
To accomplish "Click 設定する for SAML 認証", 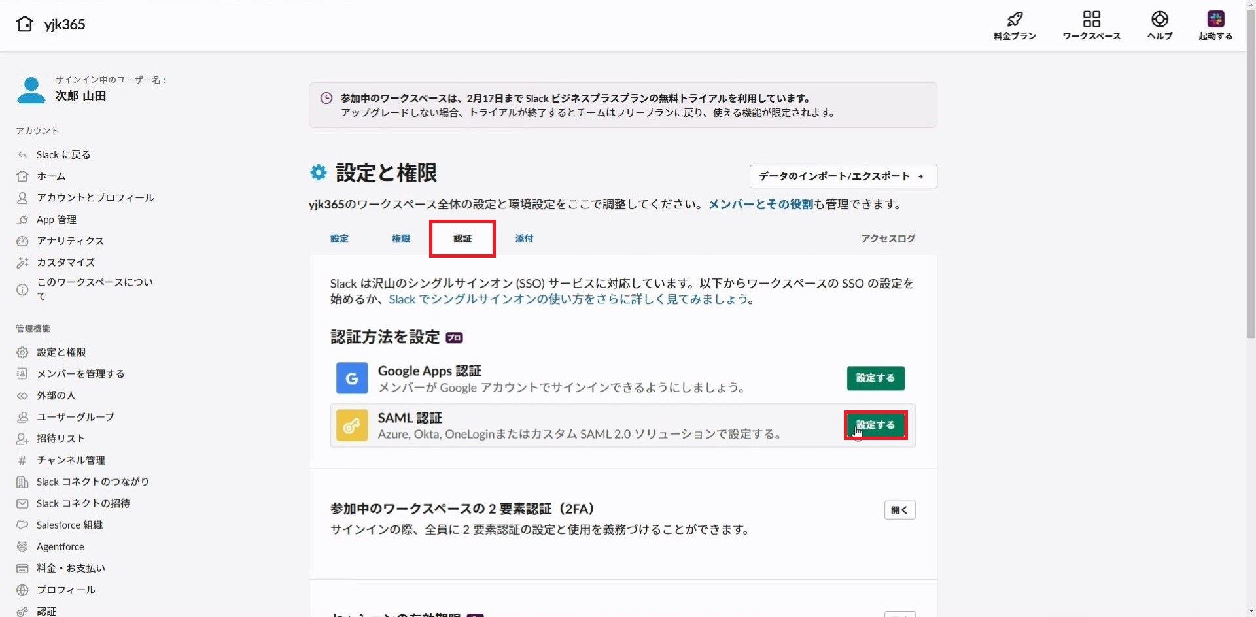I will [875, 425].
